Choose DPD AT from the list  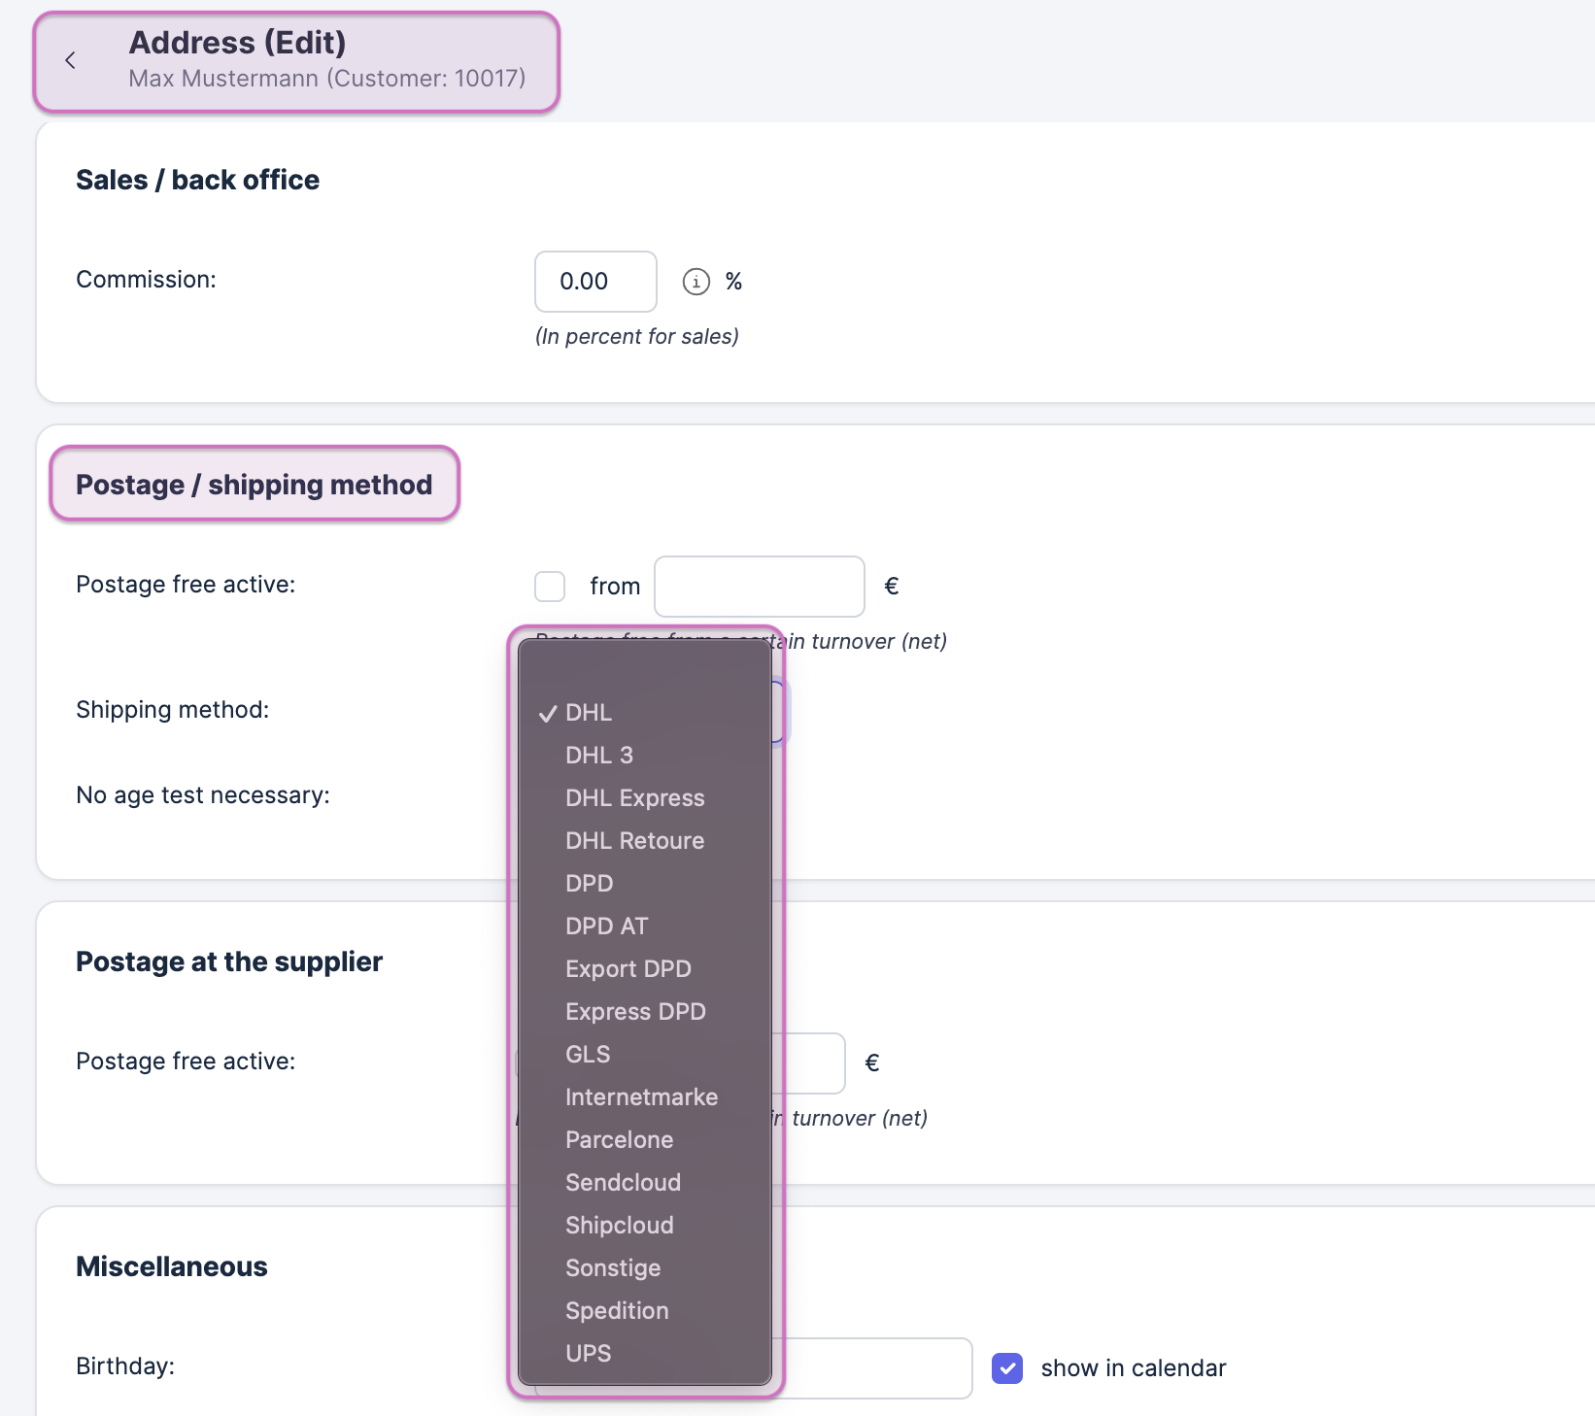[606, 927]
